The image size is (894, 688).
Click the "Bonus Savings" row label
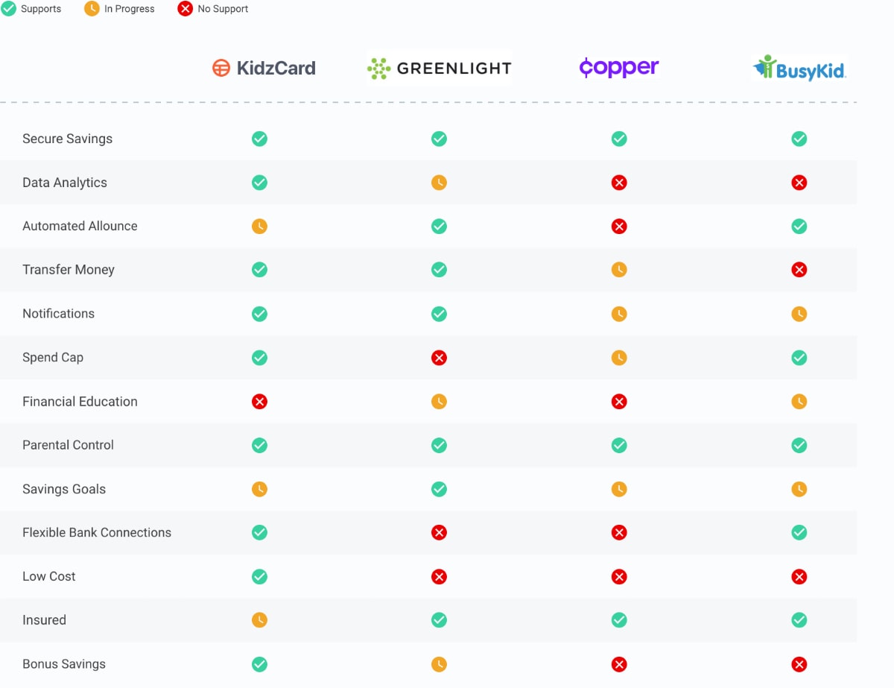[x=64, y=664]
